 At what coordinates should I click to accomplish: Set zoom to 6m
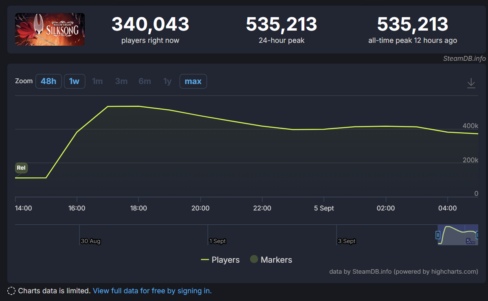coord(145,81)
